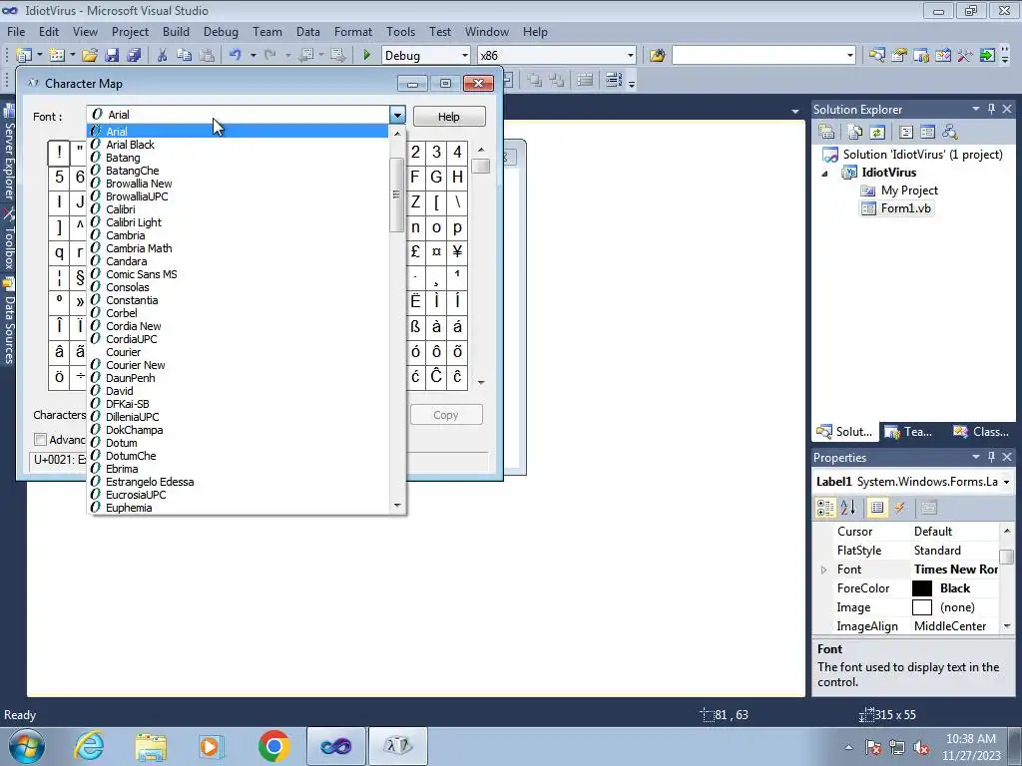Click the Copy toolbar icon

pyautogui.click(x=185, y=56)
